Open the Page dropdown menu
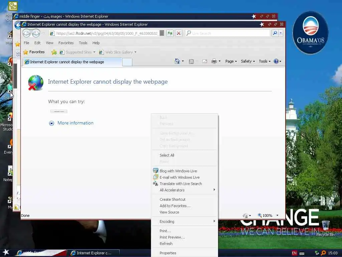Image resolution: width=342 pixels, height=257 pixels. coord(231,61)
